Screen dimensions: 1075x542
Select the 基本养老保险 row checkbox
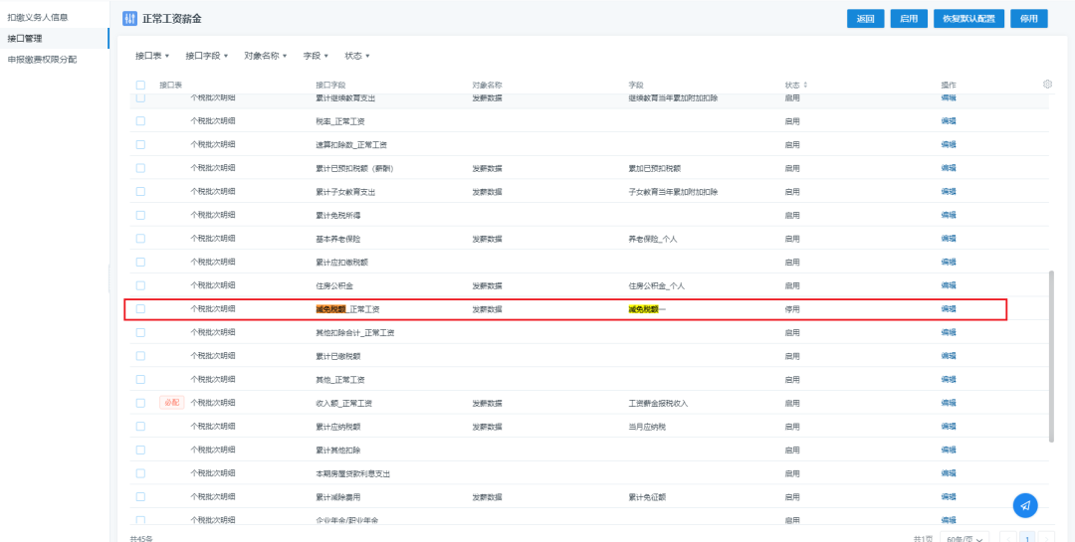[x=140, y=239]
